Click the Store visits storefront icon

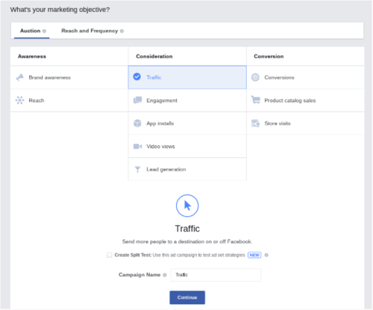255,123
